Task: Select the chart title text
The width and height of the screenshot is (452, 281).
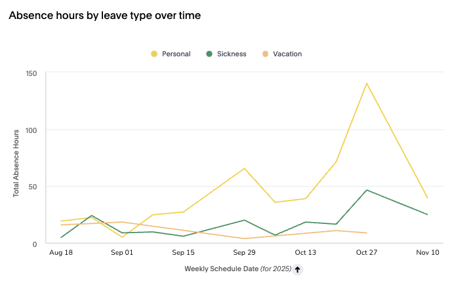Action: 104,16
